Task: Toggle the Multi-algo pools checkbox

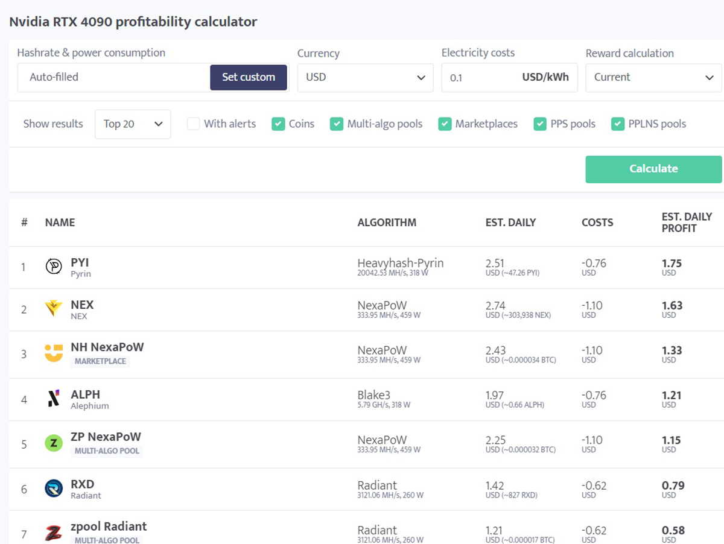Action: tap(337, 124)
